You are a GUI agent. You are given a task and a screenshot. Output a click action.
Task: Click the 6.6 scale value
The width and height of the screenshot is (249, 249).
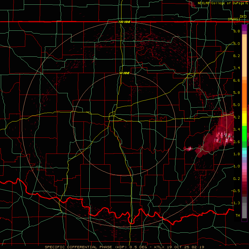pos(237,80)
